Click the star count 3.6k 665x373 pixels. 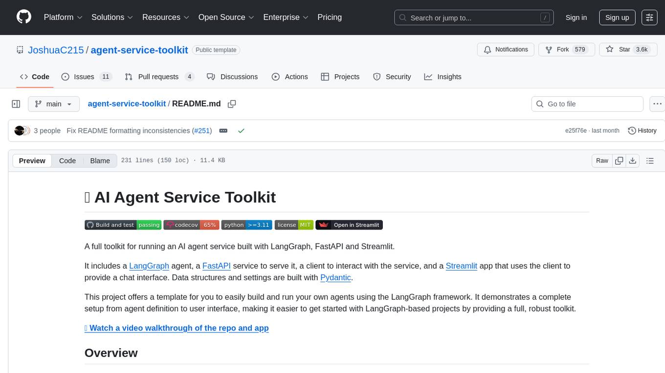tap(641, 50)
